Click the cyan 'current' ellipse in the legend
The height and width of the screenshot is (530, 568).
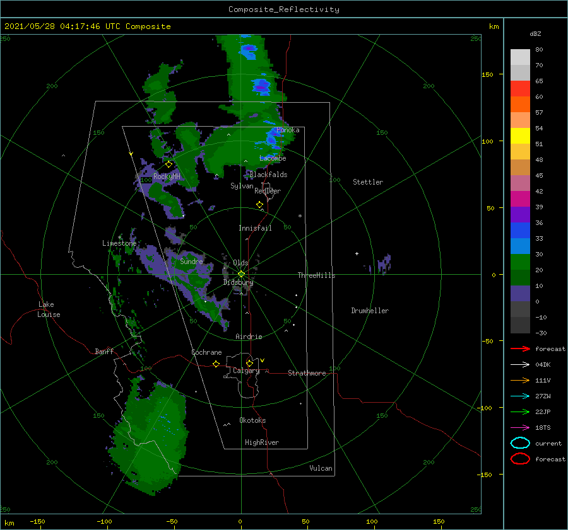[x=520, y=443]
